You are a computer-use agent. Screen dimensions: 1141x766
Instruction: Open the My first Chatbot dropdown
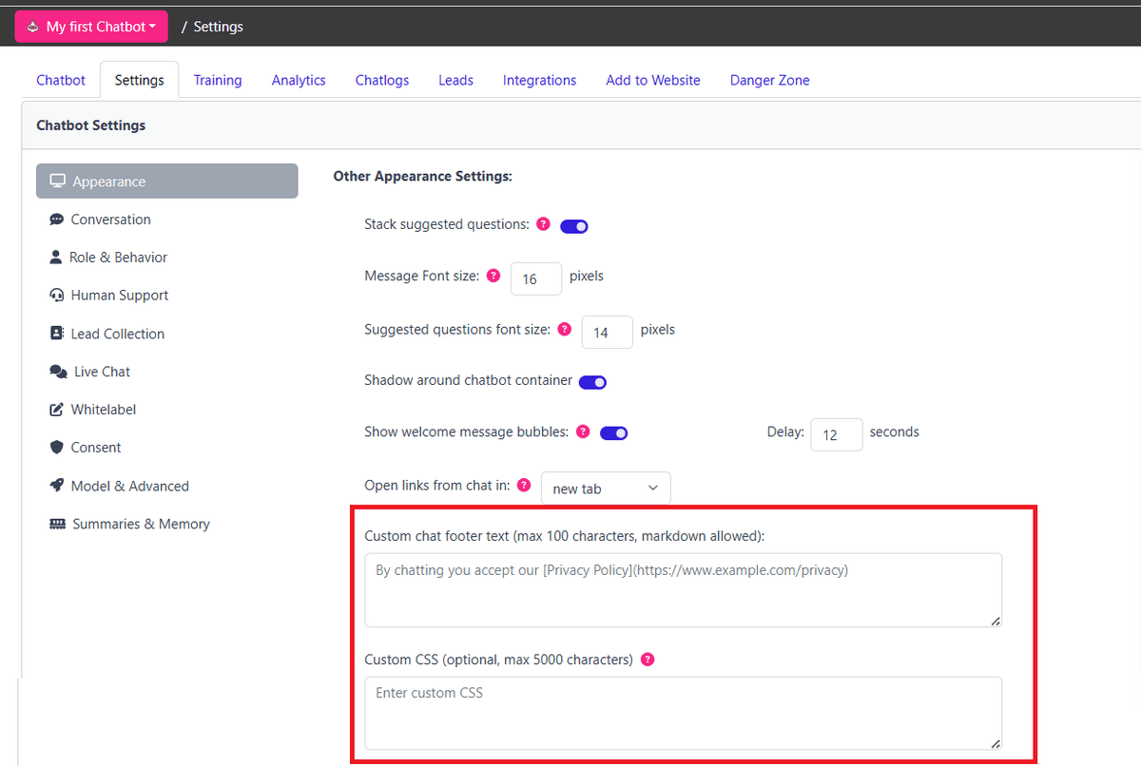[x=90, y=26]
